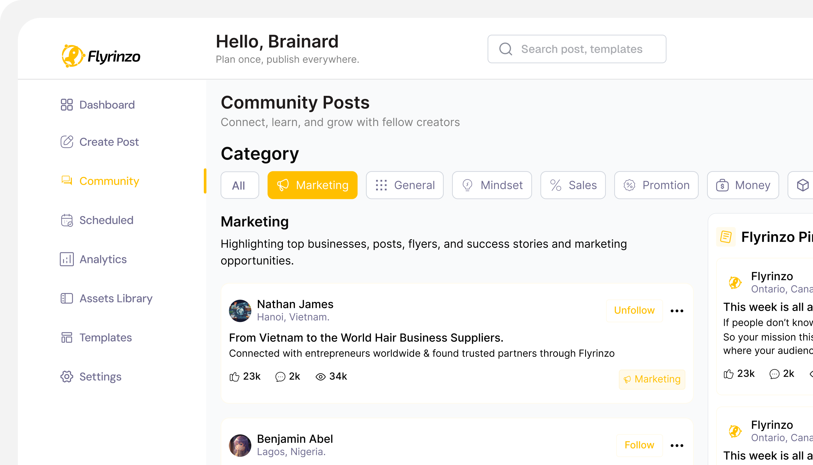Like Nathan James's post with the thumbs-up
Viewport: 813px width, 465px height.
(234, 377)
